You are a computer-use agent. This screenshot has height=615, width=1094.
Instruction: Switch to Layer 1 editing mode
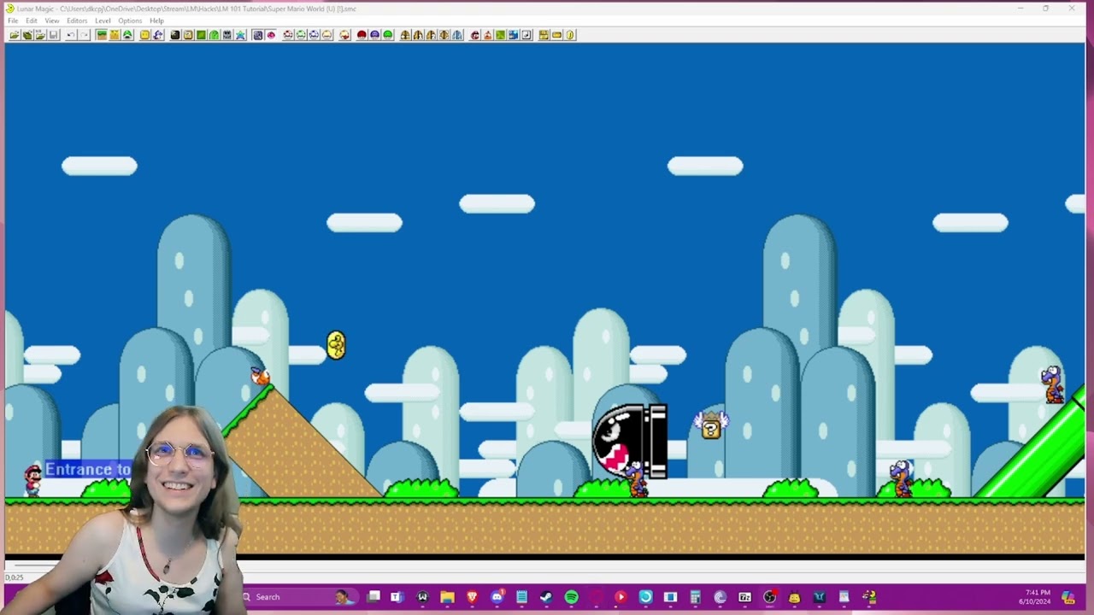[101, 35]
